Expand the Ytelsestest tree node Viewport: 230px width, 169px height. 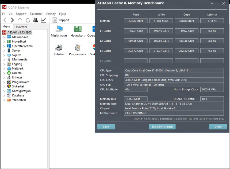[x=4, y=100]
